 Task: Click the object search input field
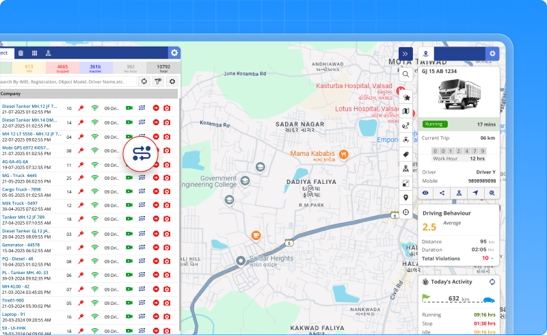pyautogui.click(x=65, y=81)
